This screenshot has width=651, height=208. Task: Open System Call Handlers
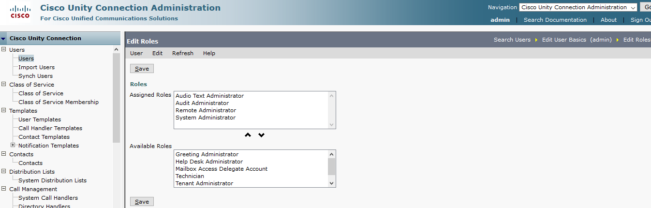pos(48,198)
